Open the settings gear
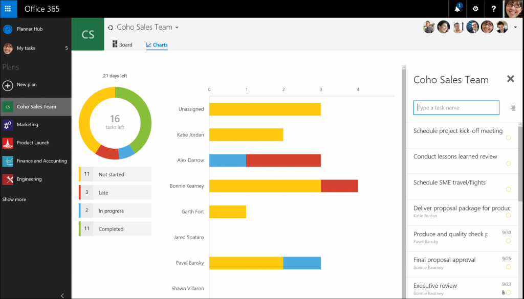 click(x=475, y=9)
